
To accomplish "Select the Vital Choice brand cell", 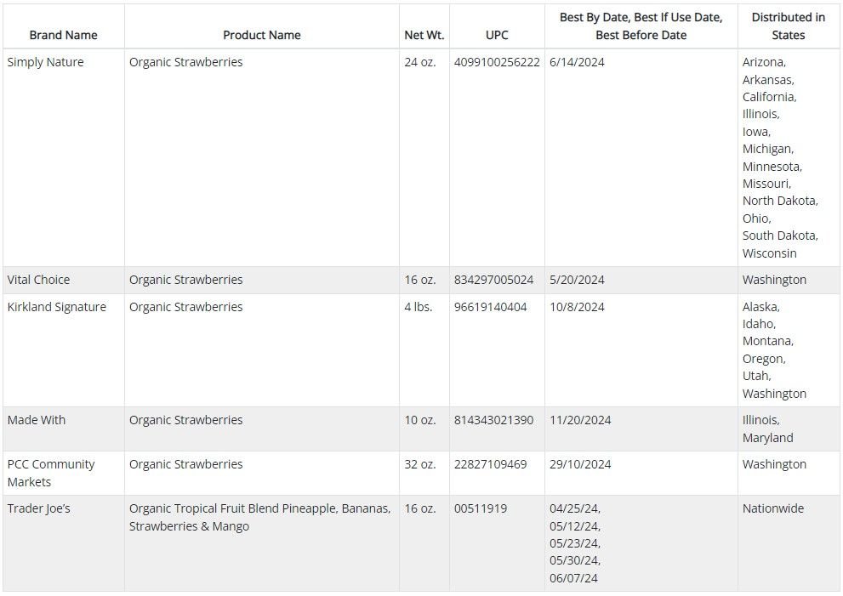I will (39, 280).
